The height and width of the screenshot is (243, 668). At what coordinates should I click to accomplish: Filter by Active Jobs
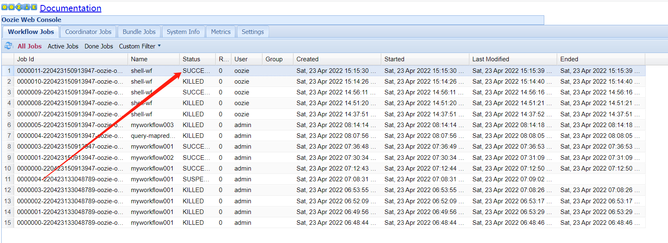tap(63, 46)
